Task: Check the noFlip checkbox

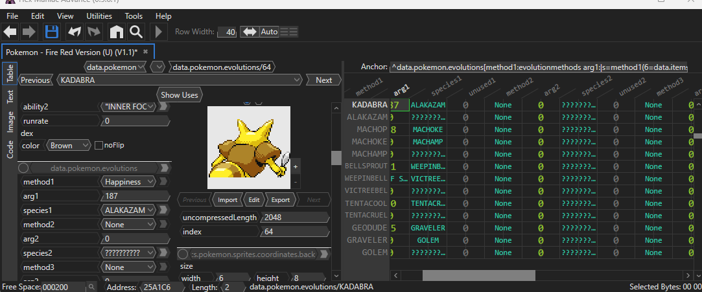Action: [99, 145]
